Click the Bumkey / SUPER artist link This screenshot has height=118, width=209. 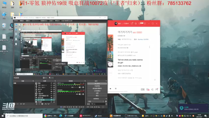point(143,40)
